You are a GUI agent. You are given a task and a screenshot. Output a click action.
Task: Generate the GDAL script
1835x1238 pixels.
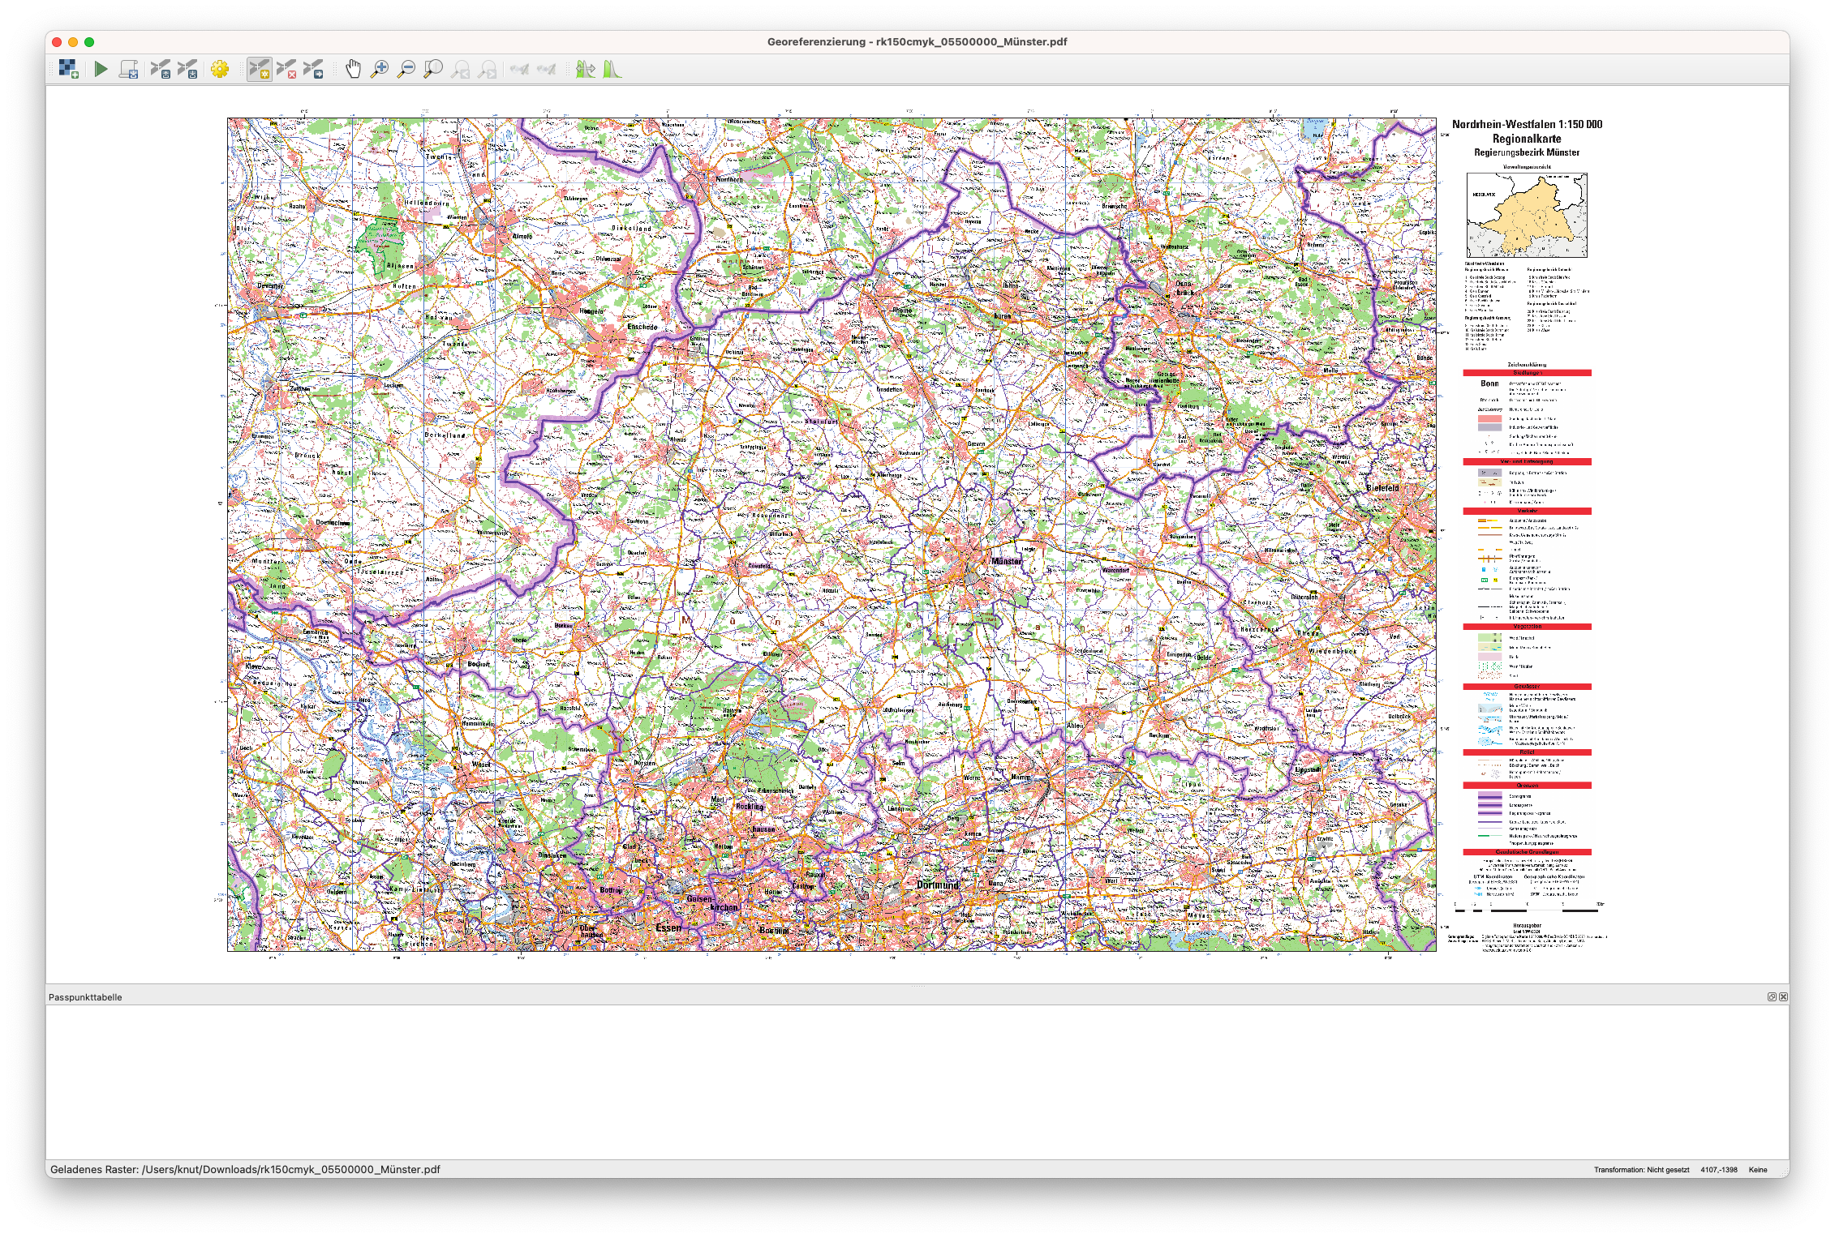(128, 70)
